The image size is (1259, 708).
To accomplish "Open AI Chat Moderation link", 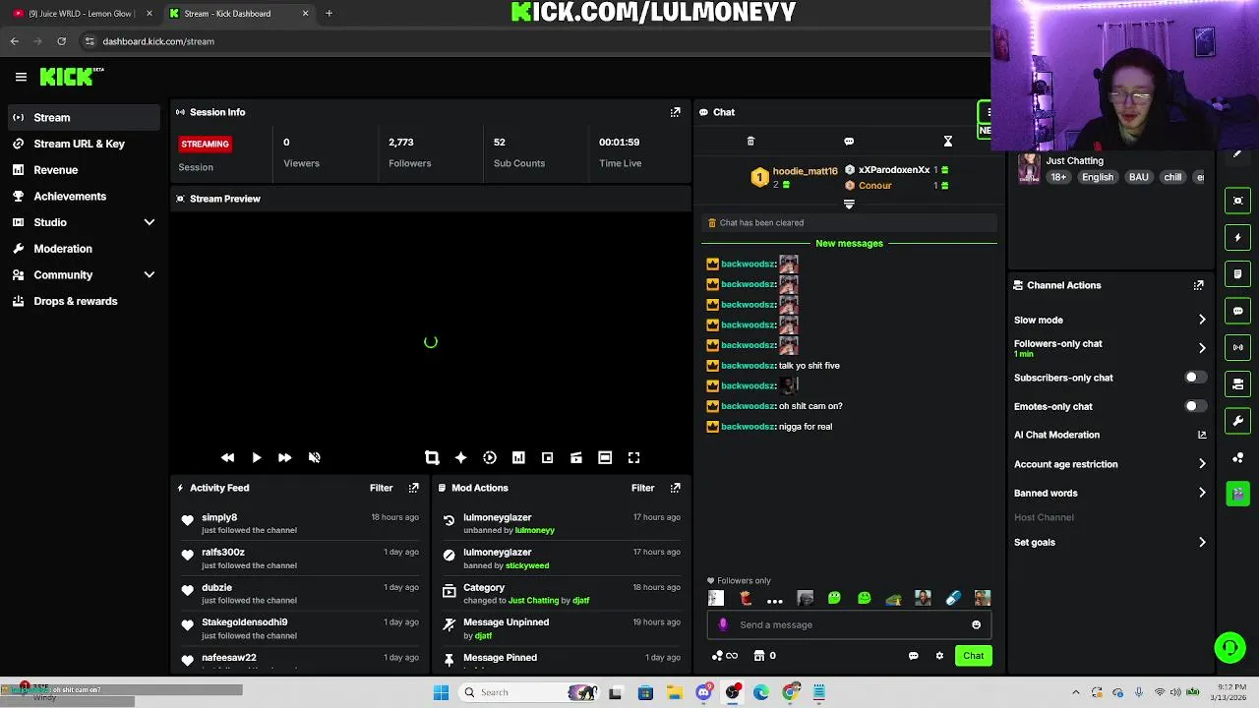I will 1109,435.
